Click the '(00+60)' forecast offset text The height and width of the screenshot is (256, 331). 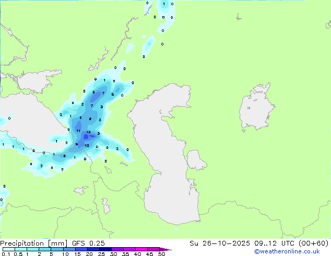point(313,243)
